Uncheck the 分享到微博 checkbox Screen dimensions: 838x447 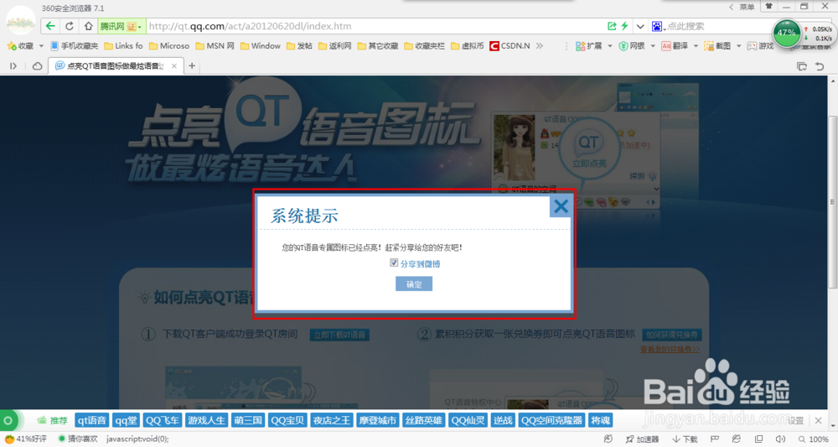click(394, 262)
